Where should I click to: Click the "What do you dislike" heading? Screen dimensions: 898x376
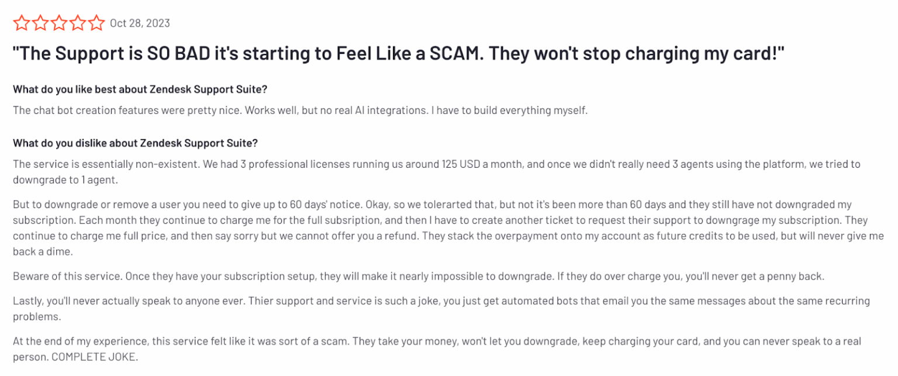tap(135, 143)
